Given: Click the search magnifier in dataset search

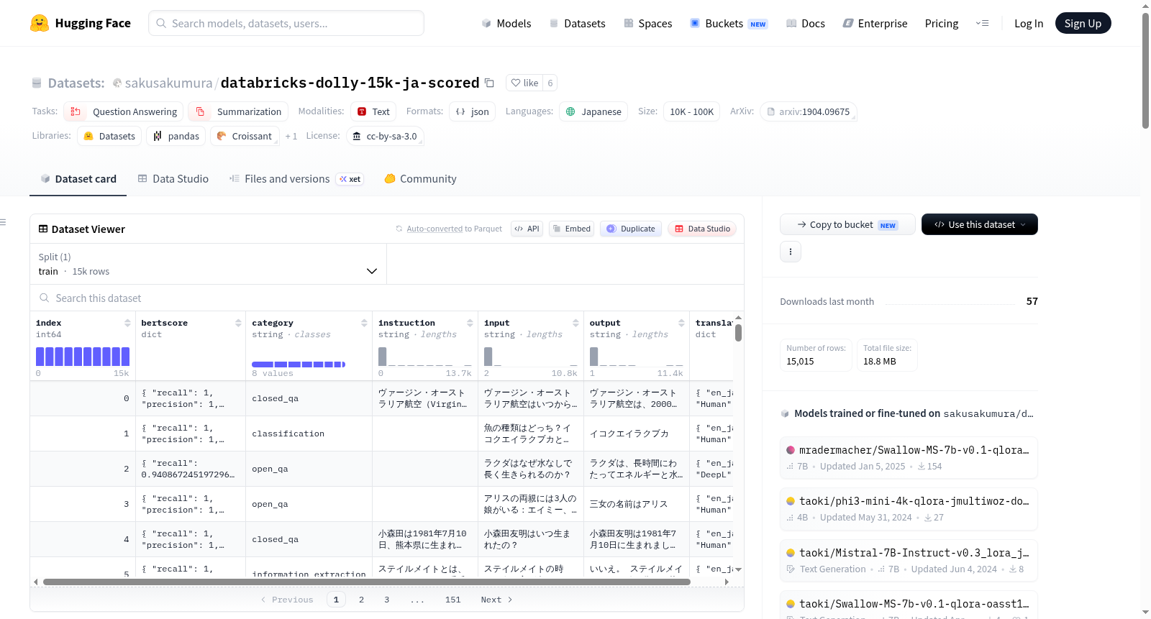Looking at the screenshot, I should click(x=45, y=298).
